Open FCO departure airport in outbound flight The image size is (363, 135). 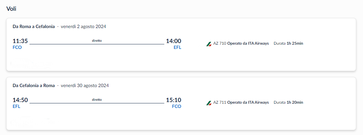[x=17, y=48]
